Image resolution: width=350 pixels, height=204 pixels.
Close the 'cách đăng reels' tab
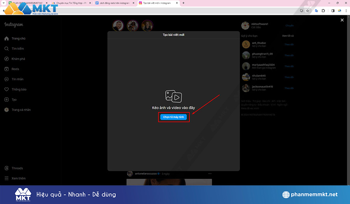(133, 3)
